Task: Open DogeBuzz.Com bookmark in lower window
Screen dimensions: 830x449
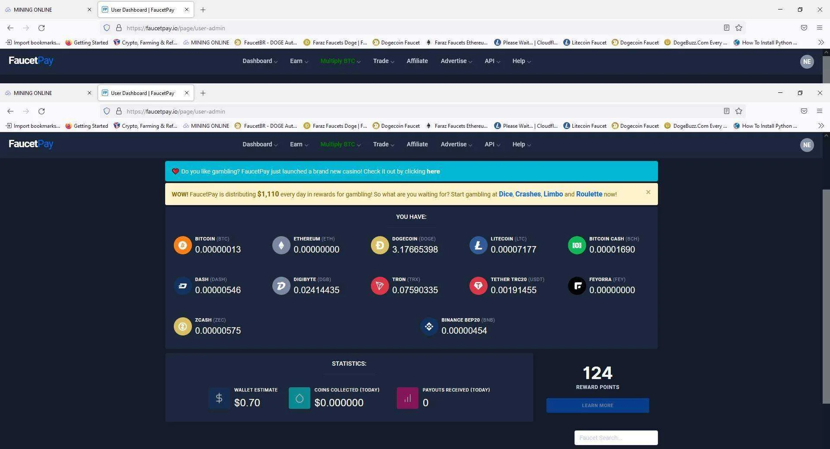Action: click(696, 126)
